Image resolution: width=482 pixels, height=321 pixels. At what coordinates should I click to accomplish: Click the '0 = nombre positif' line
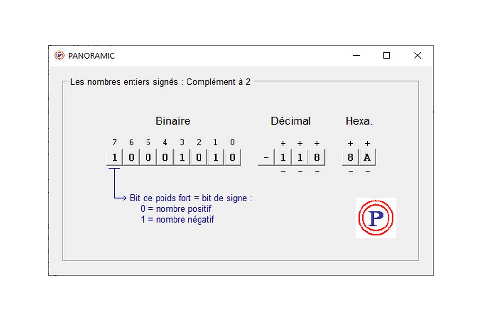coord(176,209)
